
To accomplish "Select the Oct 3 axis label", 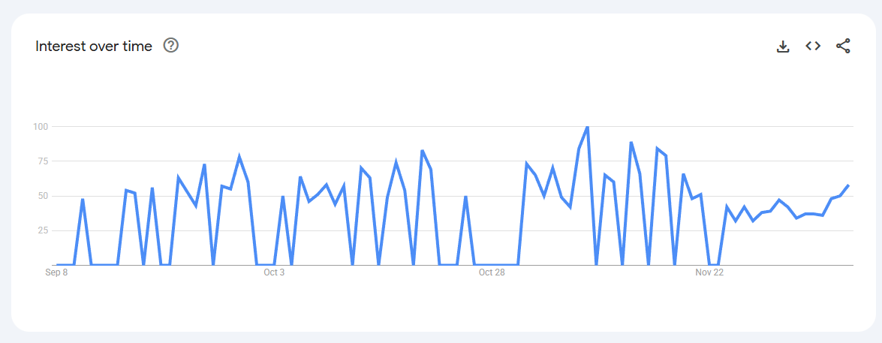I will pyautogui.click(x=274, y=272).
